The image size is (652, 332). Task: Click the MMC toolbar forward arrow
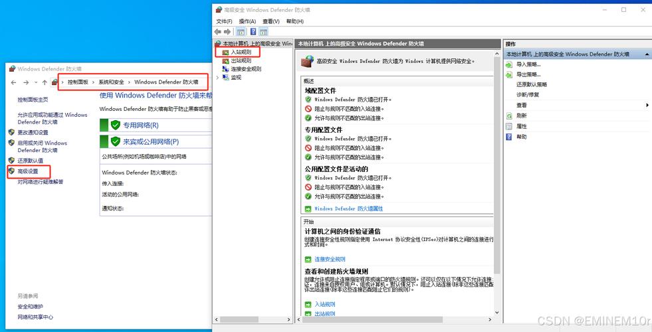coord(227,32)
